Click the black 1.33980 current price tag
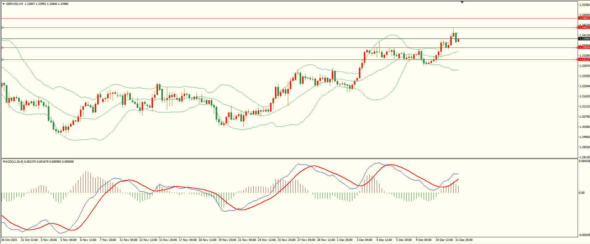 click(584, 39)
